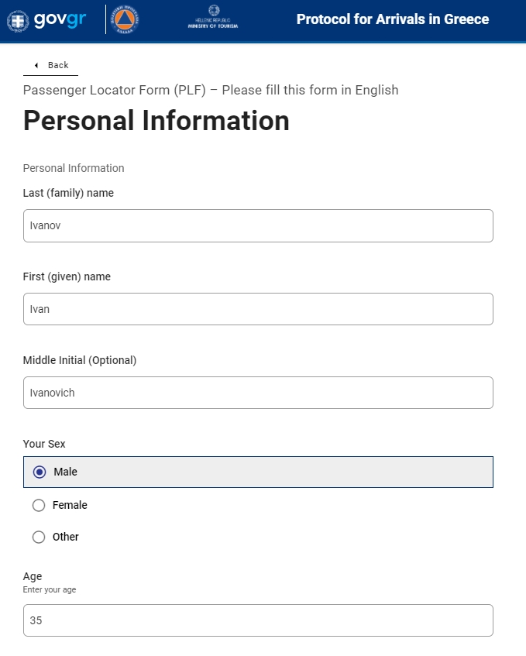The image size is (526, 656).
Task: Click the large Personal Information heading
Action: click(156, 121)
